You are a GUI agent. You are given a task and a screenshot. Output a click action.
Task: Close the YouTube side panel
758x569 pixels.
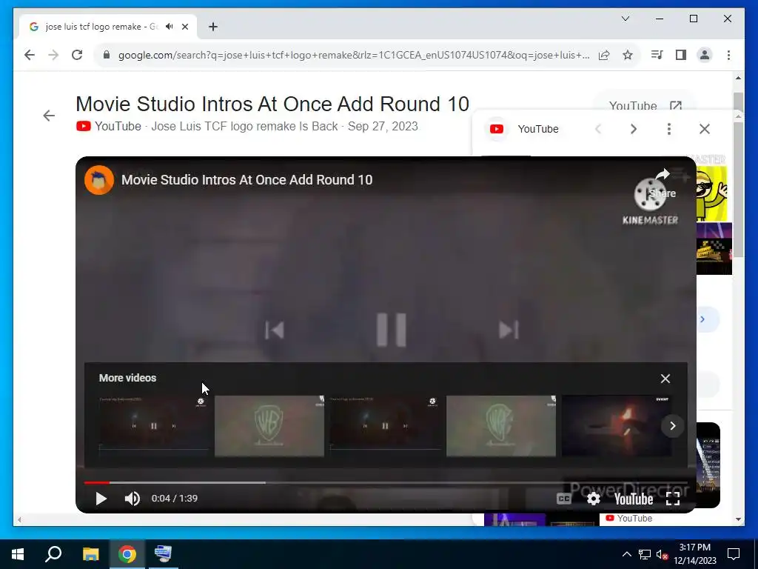click(705, 129)
